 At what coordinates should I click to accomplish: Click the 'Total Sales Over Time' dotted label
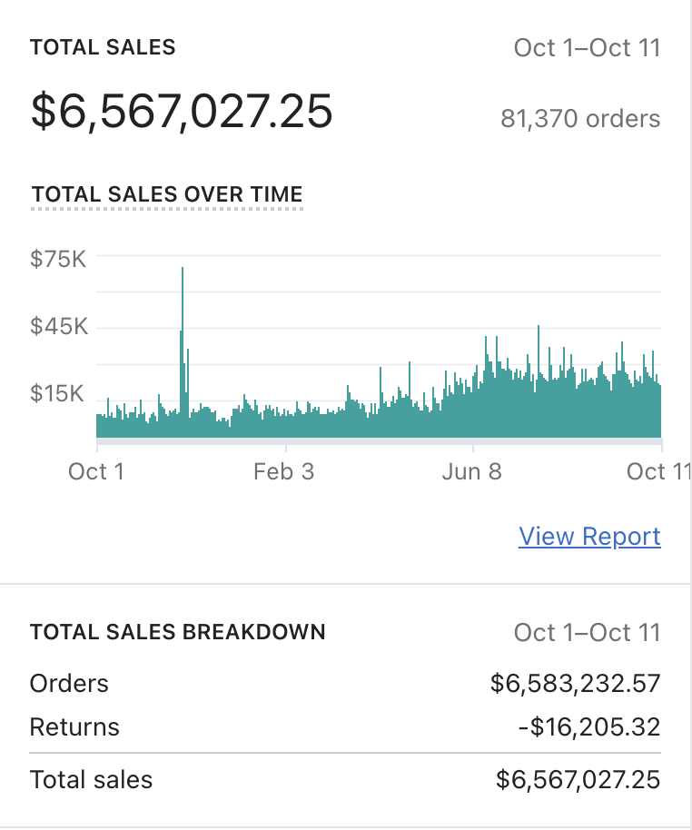pos(167,195)
